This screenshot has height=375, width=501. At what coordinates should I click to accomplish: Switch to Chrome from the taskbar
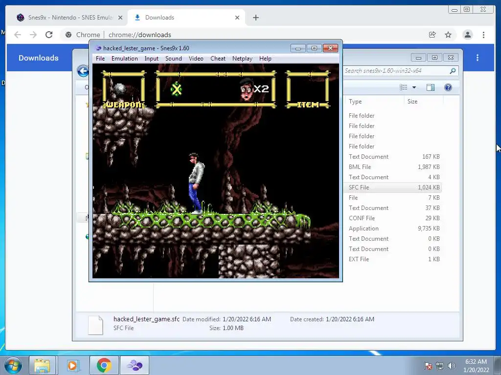click(104, 365)
